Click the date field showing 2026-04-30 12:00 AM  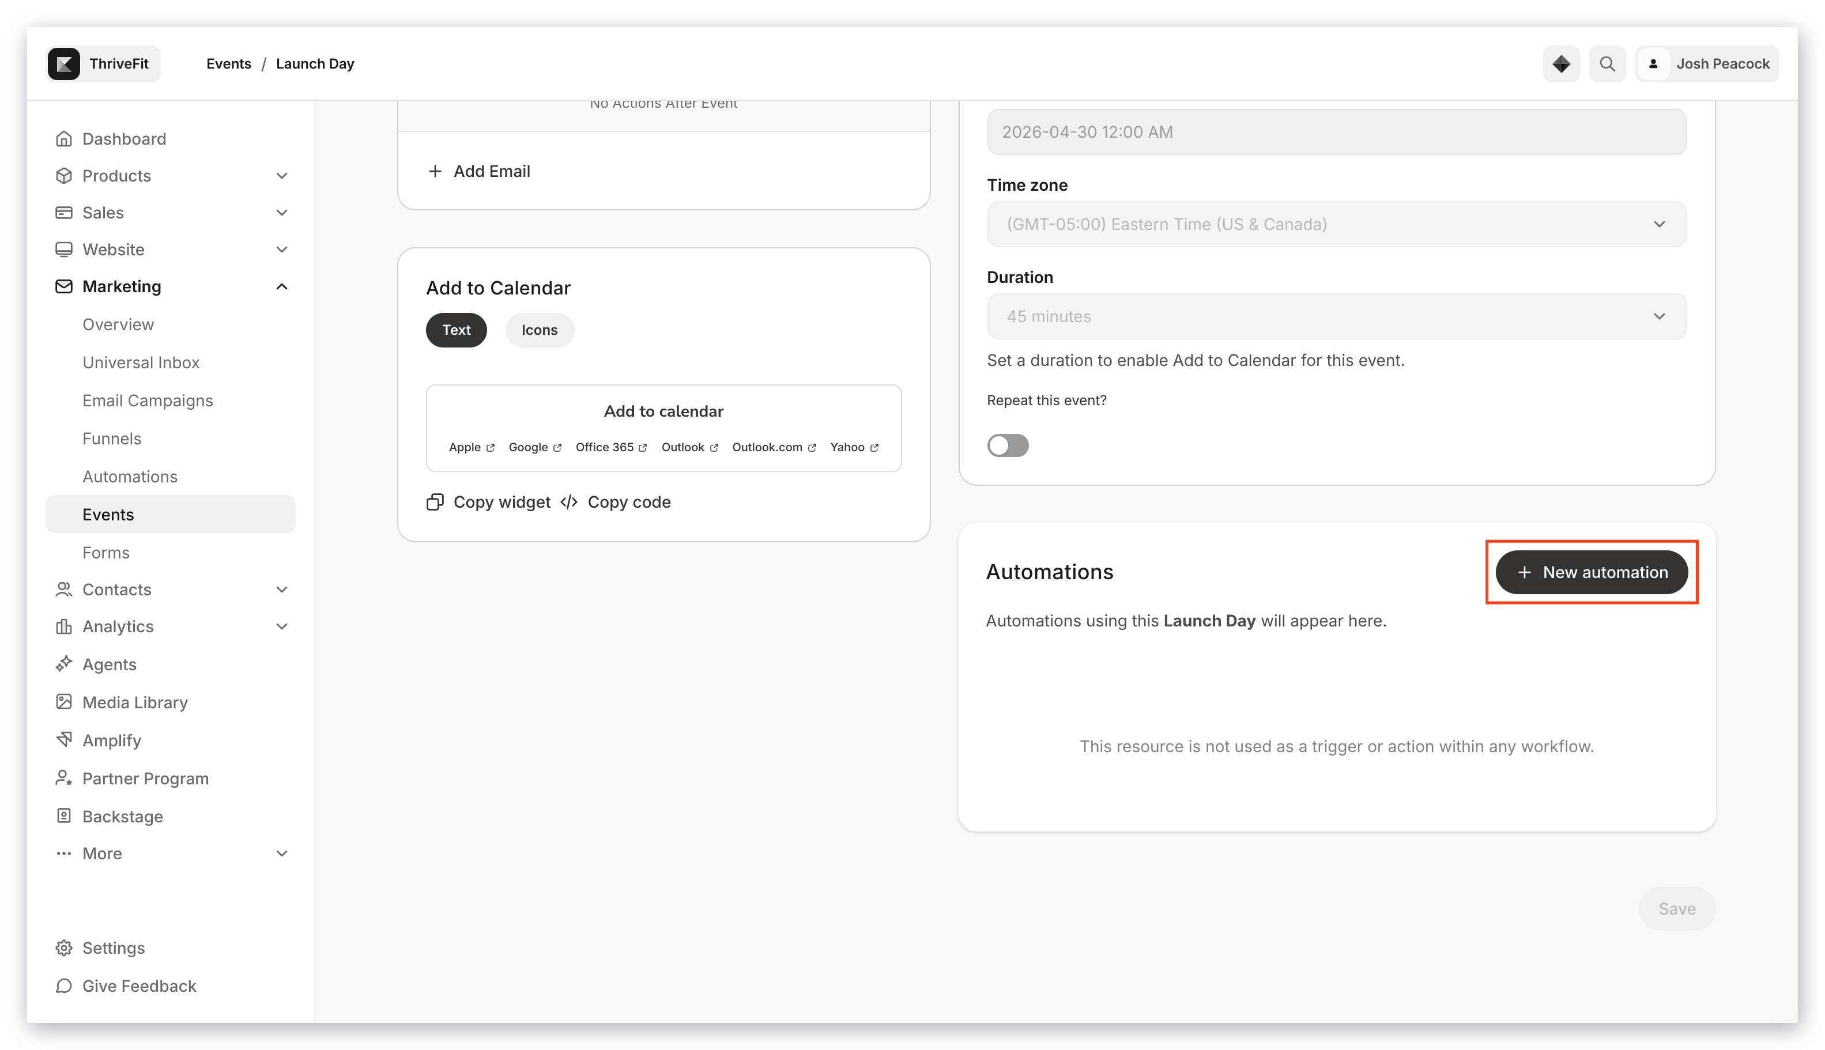click(x=1336, y=132)
